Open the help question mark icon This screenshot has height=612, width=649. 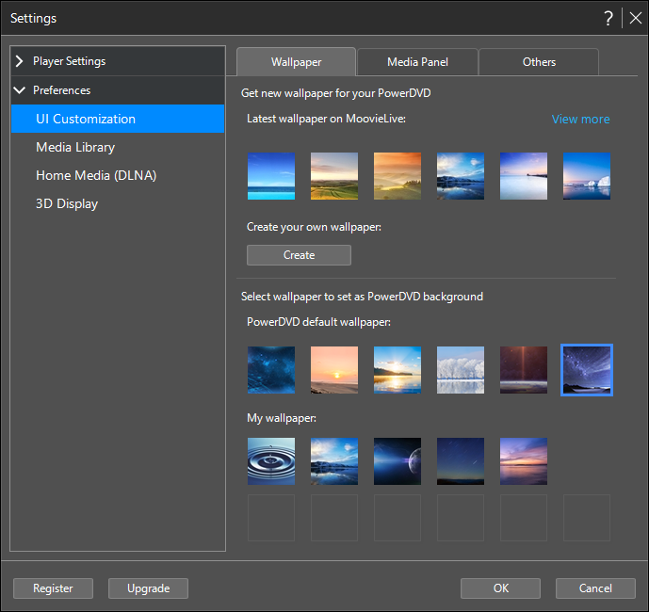tap(608, 18)
